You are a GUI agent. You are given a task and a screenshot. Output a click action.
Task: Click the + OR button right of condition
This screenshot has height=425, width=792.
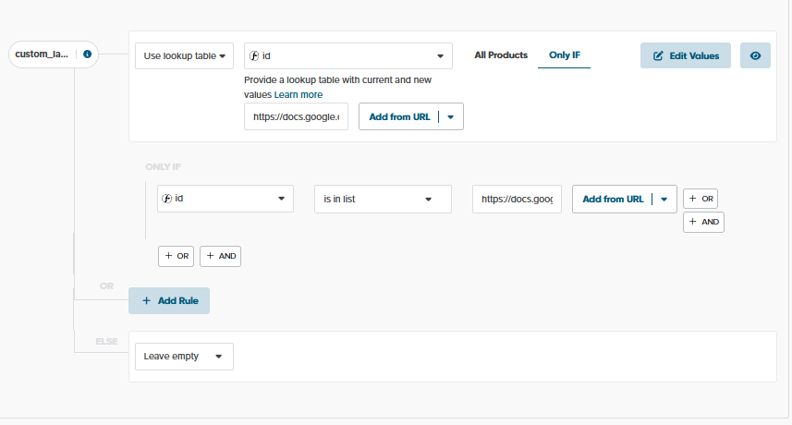click(x=701, y=198)
